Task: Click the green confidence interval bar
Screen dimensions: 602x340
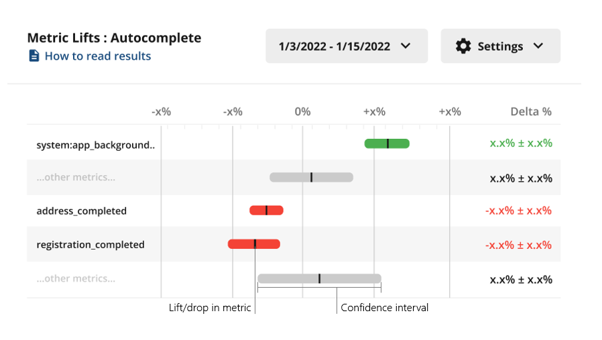Action: coord(387,144)
